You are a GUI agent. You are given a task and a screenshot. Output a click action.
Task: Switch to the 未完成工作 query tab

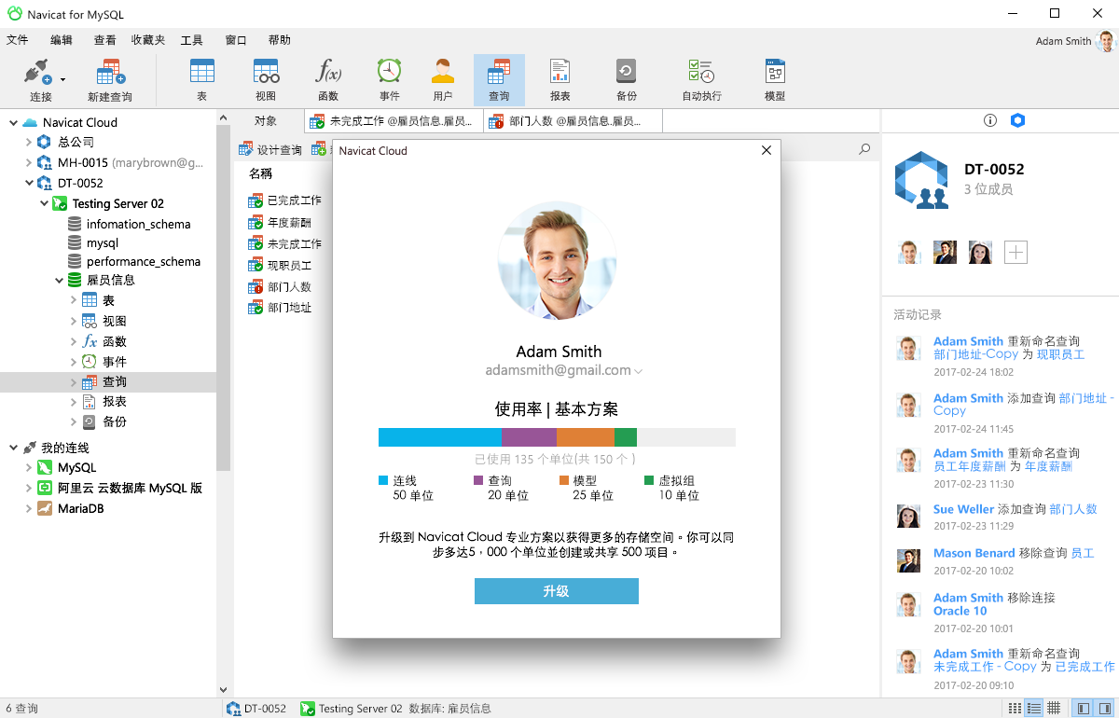click(394, 121)
